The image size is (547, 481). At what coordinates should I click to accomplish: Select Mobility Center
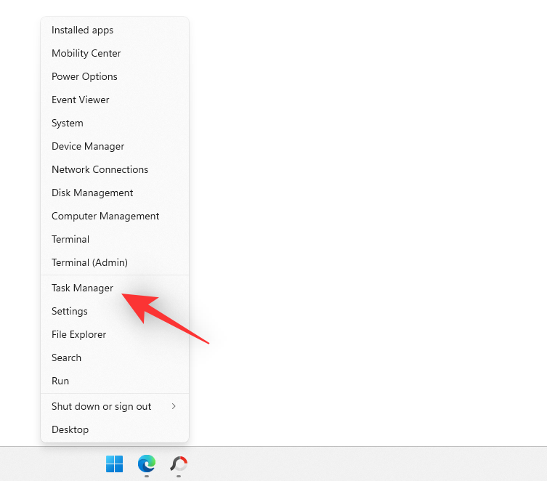point(115,53)
